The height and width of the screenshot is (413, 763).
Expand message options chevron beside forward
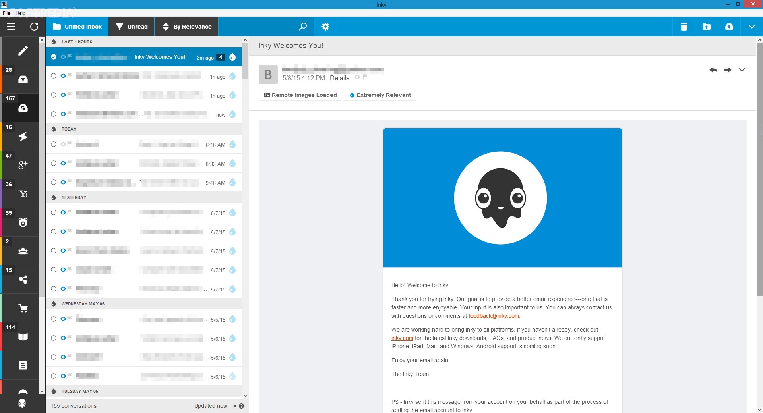742,70
